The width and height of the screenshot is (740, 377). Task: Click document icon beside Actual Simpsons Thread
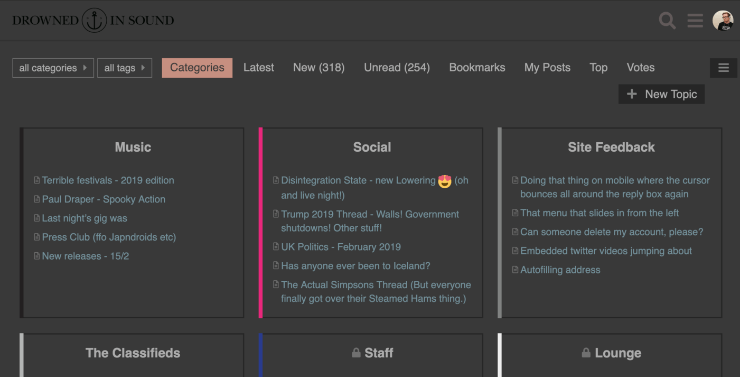coord(276,285)
